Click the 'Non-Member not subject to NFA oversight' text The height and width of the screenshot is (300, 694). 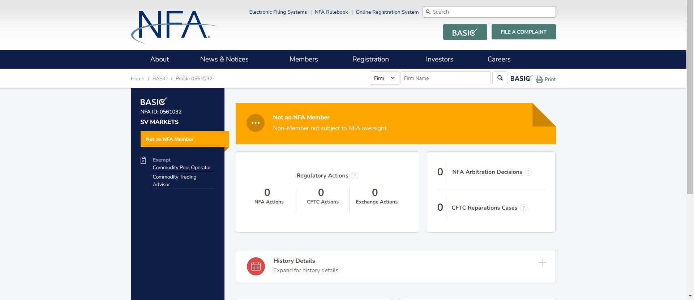click(x=330, y=128)
